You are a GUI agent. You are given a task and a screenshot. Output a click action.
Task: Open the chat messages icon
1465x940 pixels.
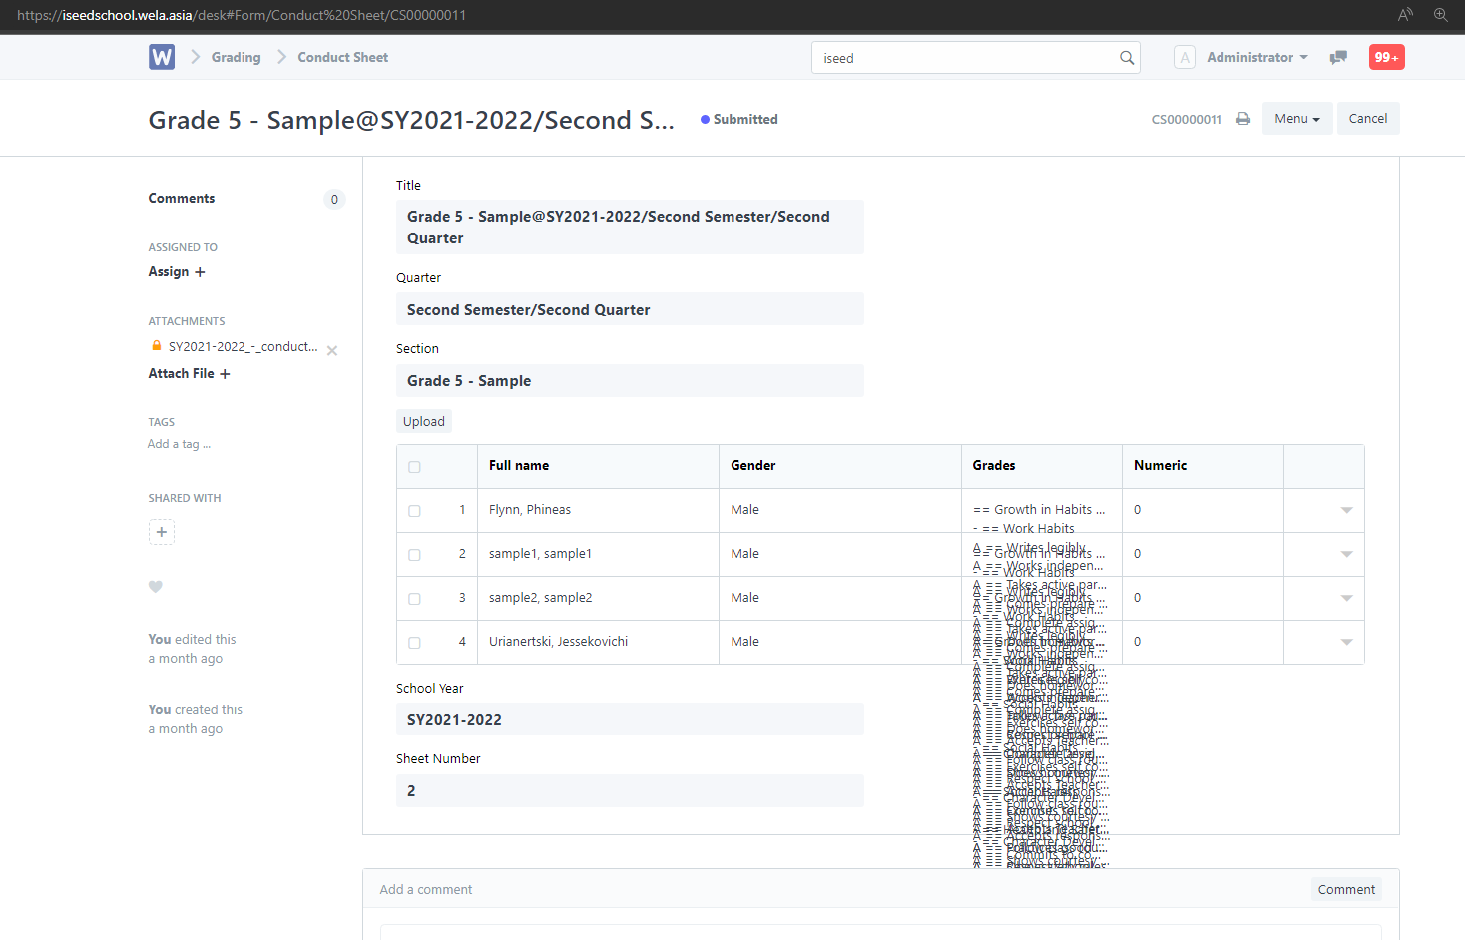pos(1338,58)
